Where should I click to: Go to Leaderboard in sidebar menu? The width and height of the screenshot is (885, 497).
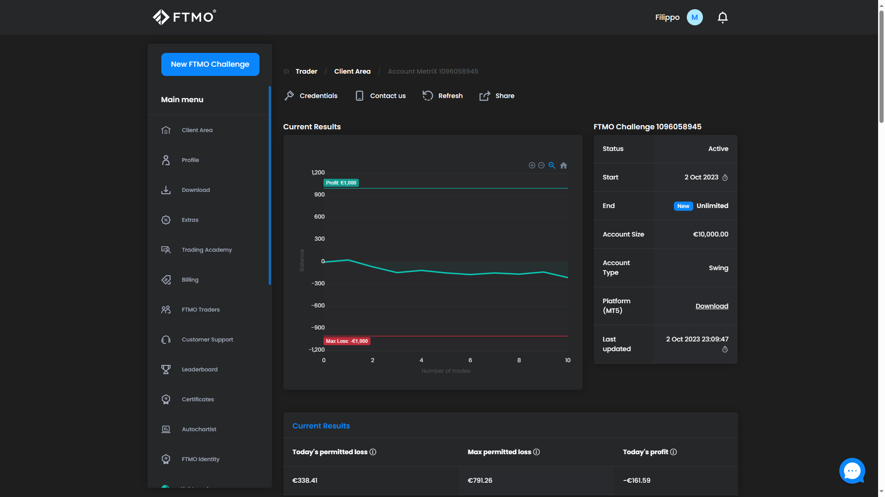point(199,370)
